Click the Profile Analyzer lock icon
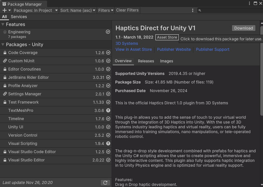 click(5, 86)
